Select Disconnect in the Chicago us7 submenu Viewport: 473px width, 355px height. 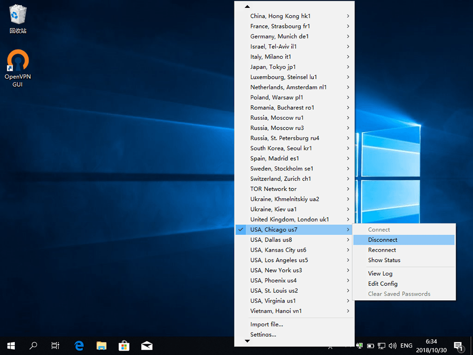(x=404, y=240)
